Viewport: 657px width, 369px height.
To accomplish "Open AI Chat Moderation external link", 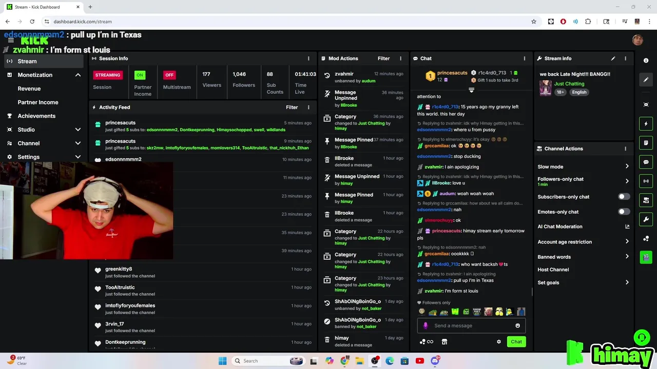I will pyautogui.click(x=627, y=227).
